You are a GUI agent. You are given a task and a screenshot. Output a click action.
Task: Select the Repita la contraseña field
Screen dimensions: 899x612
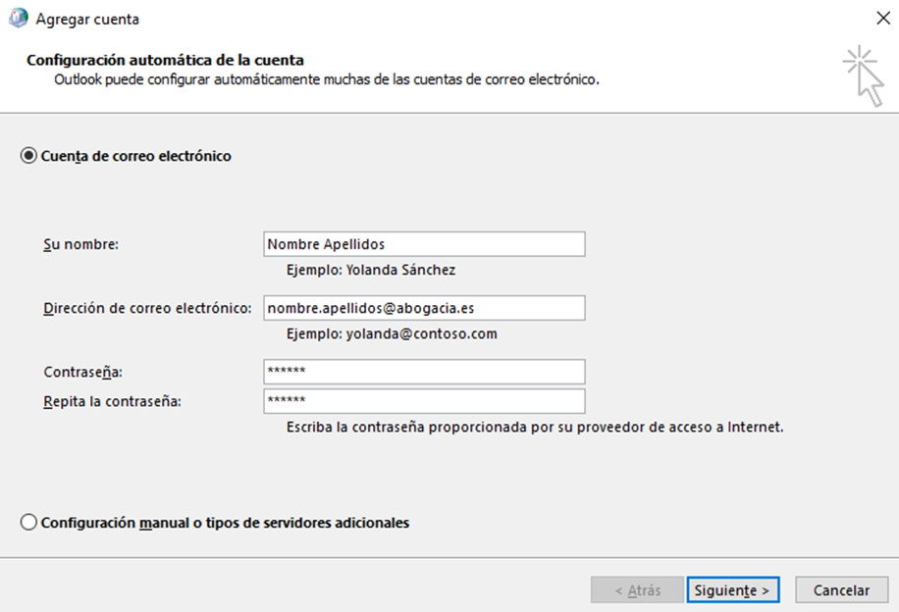pyautogui.click(x=424, y=401)
